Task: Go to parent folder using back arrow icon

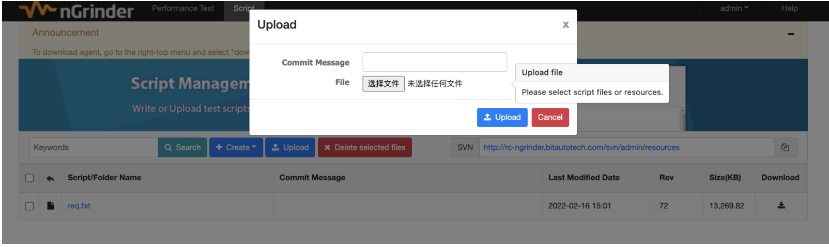Action: point(50,178)
